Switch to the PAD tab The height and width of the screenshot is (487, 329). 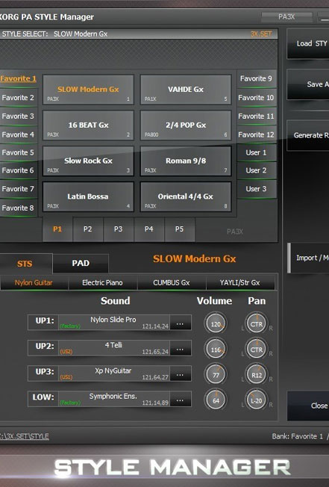click(81, 263)
